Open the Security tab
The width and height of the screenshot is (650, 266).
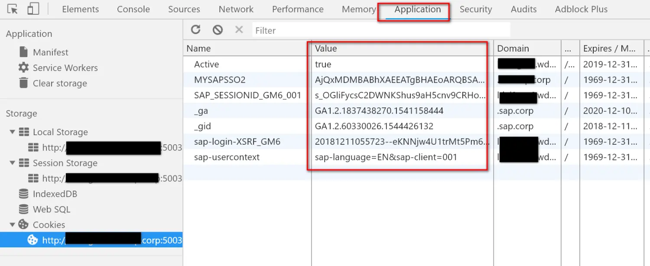(x=476, y=9)
